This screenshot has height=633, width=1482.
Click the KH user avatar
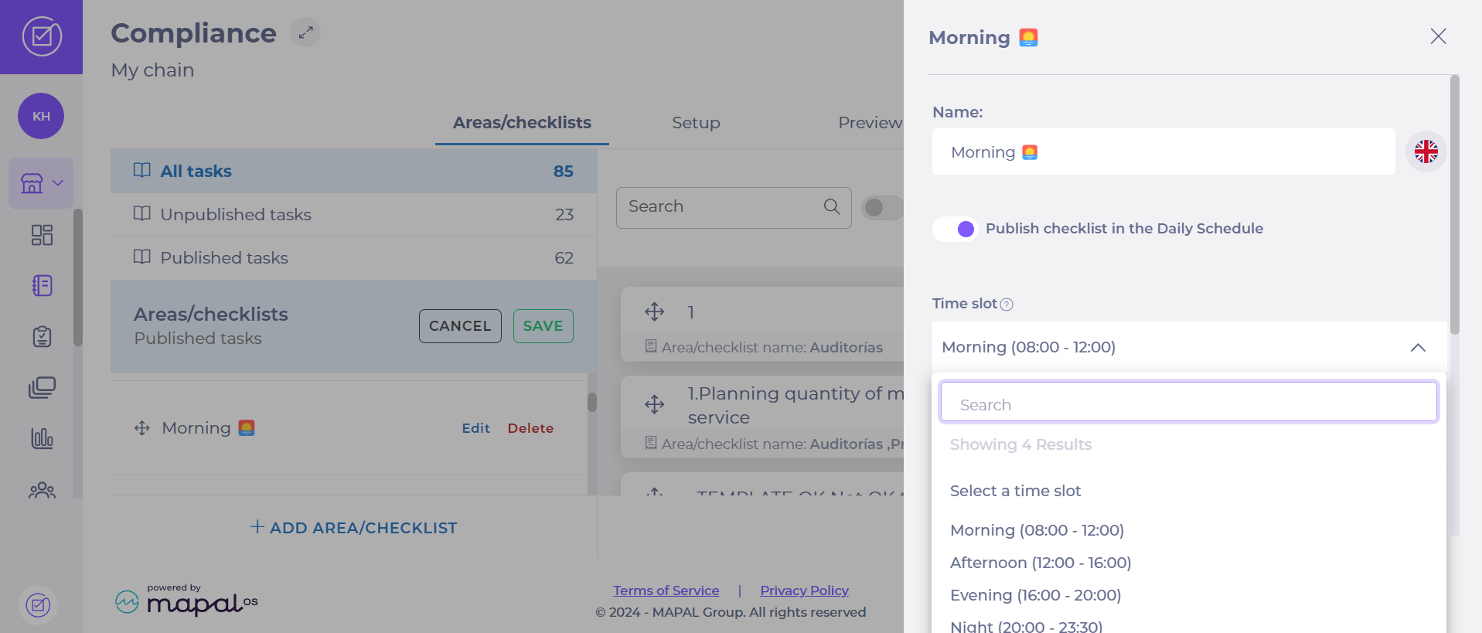(x=41, y=116)
